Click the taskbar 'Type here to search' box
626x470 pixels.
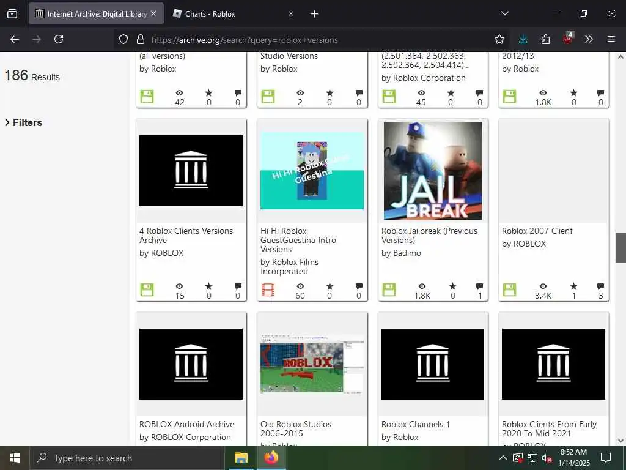[x=127, y=458]
